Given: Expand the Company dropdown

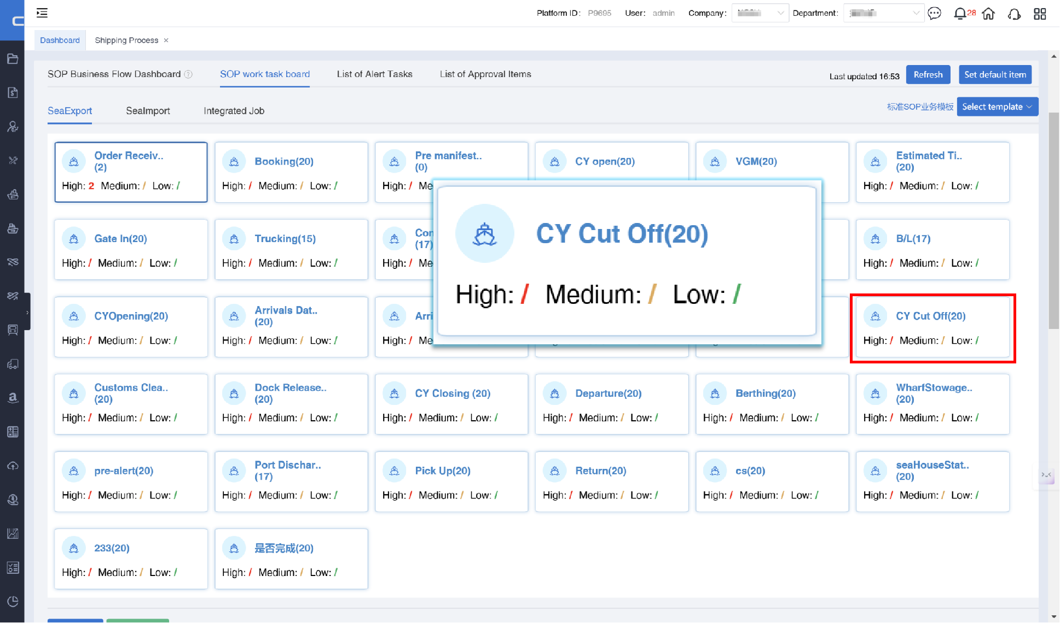Looking at the screenshot, I should click(760, 13).
